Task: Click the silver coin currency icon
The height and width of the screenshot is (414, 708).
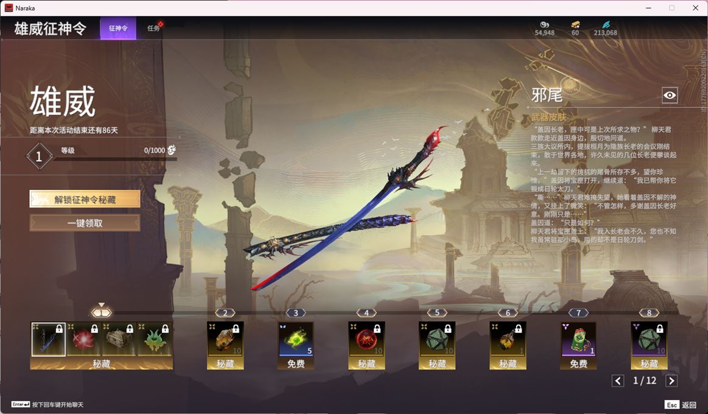Action: [x=545, y=24]
